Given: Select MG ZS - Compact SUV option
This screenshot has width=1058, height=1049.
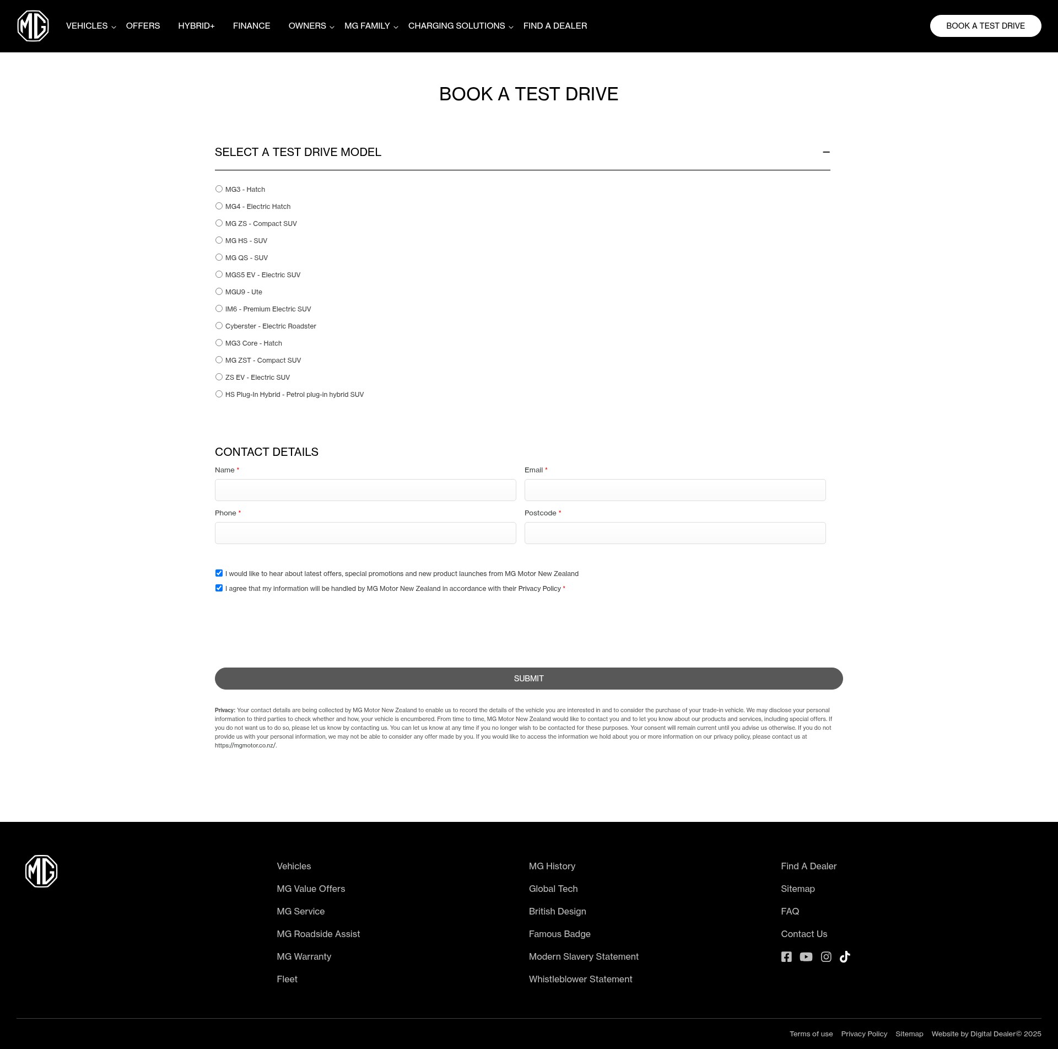Looking at the screenshot, I should point(219,223).
